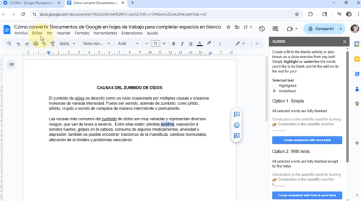Expand the Compartir options arrow
Screen dimensions: 361x201
pos(340,29)
